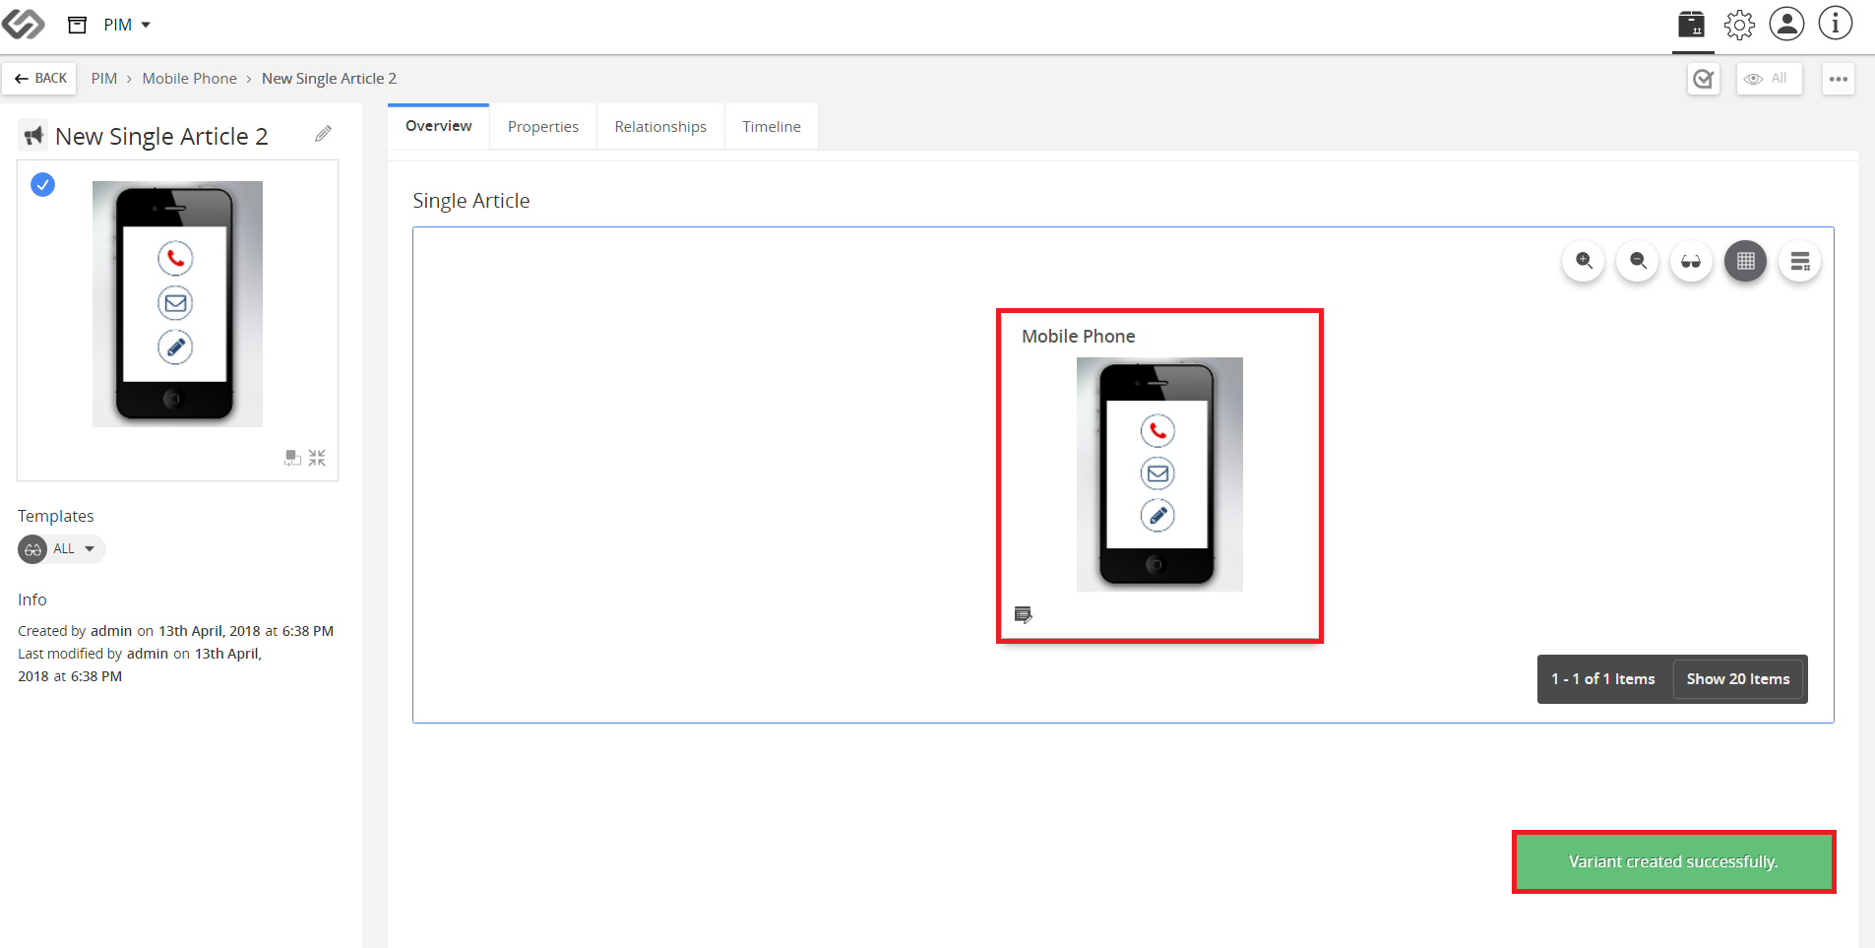Click the task check icon near All
The image size is (1875, 948).
coord(1704,79)
